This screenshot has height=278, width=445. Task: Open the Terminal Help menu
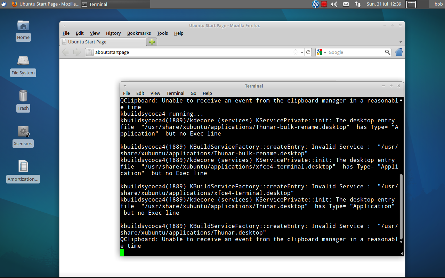coord(207,93)
